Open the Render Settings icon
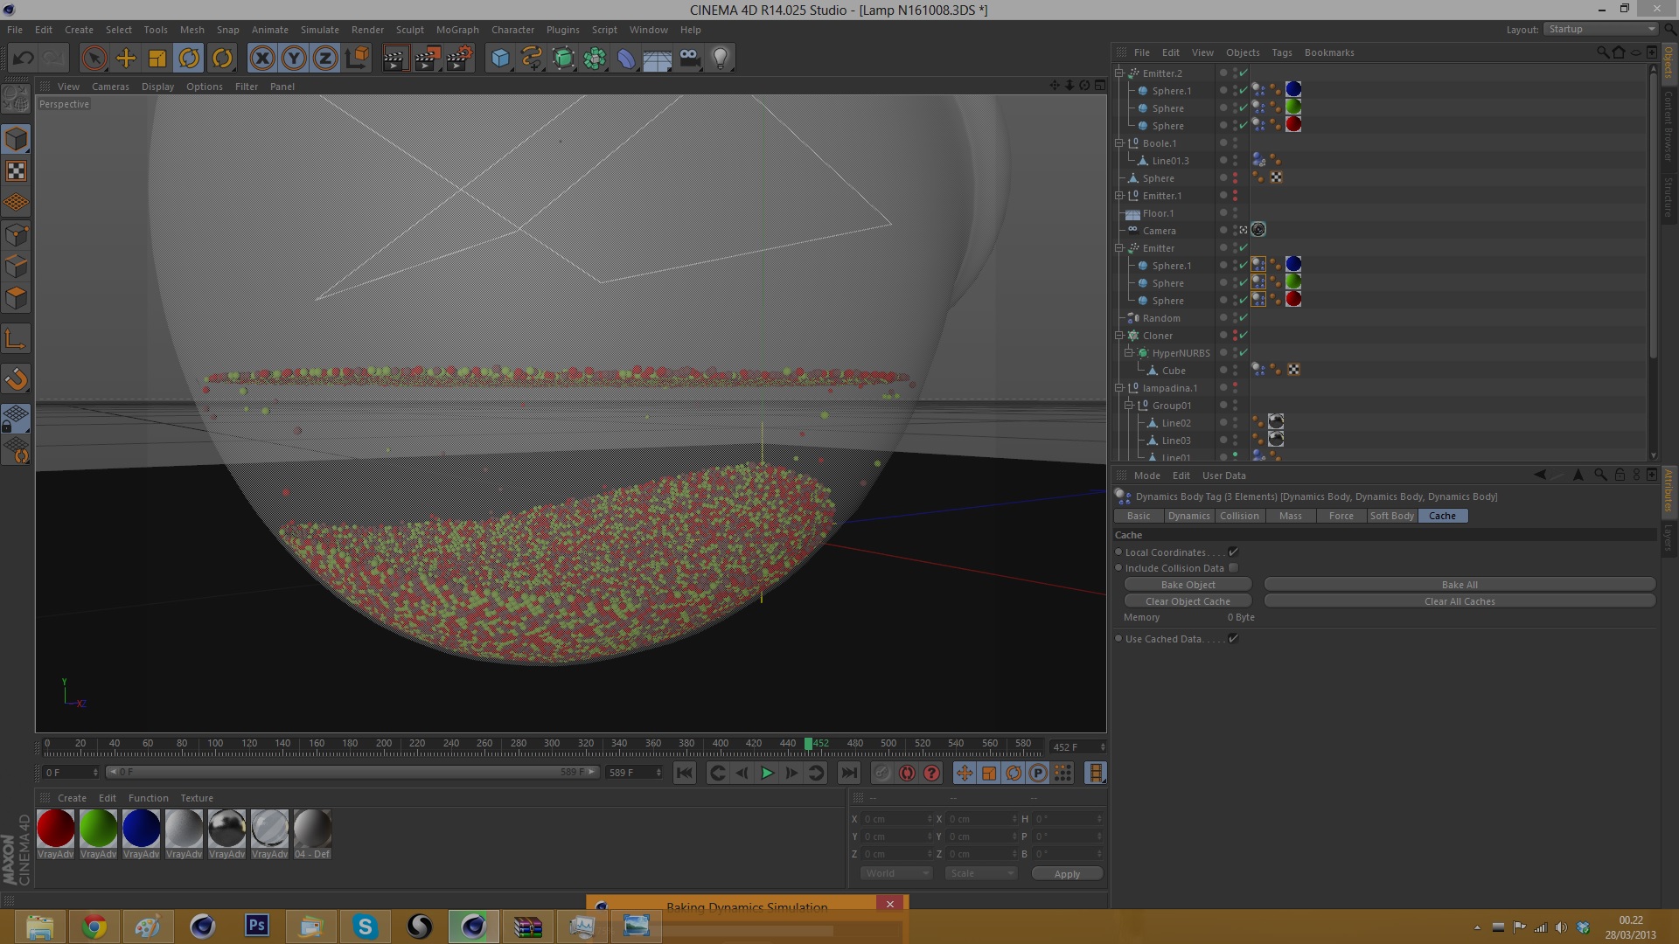The width and height of the screenshot is (1679, 944). click(x=459, y=59)
